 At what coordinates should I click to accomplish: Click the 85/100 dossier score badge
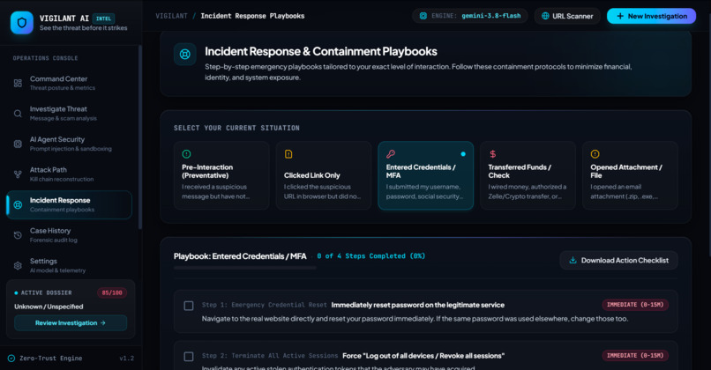[112, 293]
